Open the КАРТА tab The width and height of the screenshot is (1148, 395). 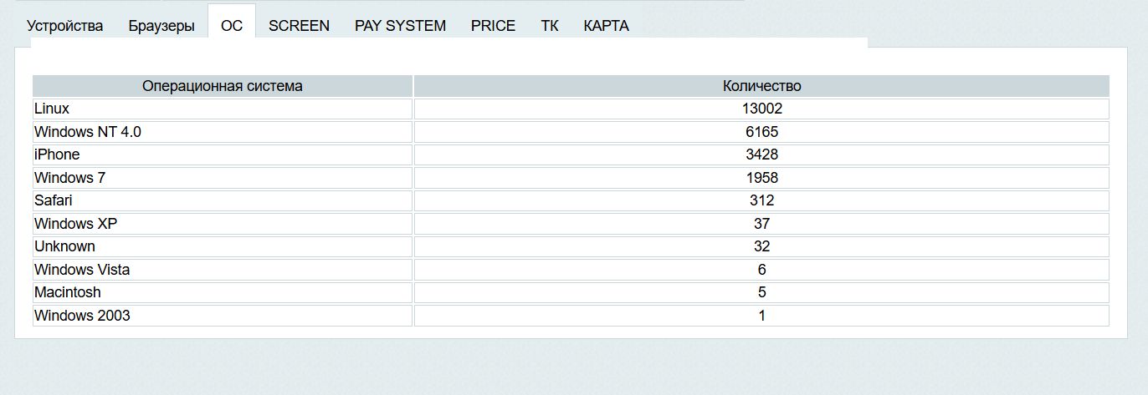pyautogui.click(x=606, y=26)
